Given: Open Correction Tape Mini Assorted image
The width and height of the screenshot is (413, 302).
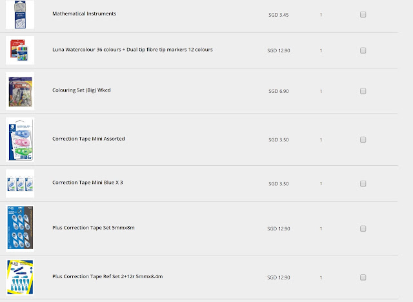Looking at the screenshot, I should point(20,139).
